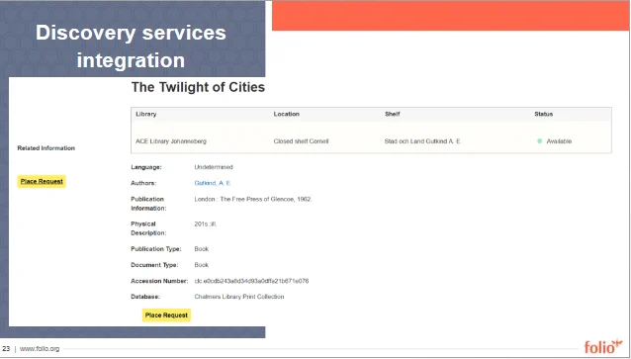Click Stad och Land Gutkind shelf cell
This screenshot has height=359, width=631.
(x=422, y=141)
